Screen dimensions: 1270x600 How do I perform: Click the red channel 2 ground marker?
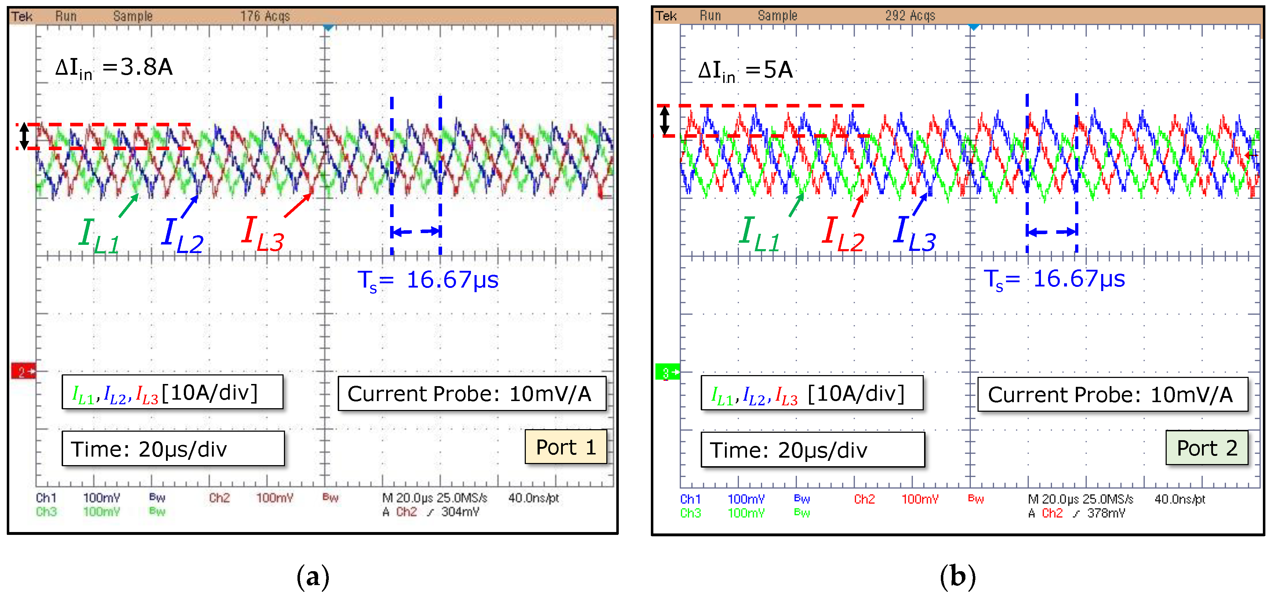pos(23,372)
